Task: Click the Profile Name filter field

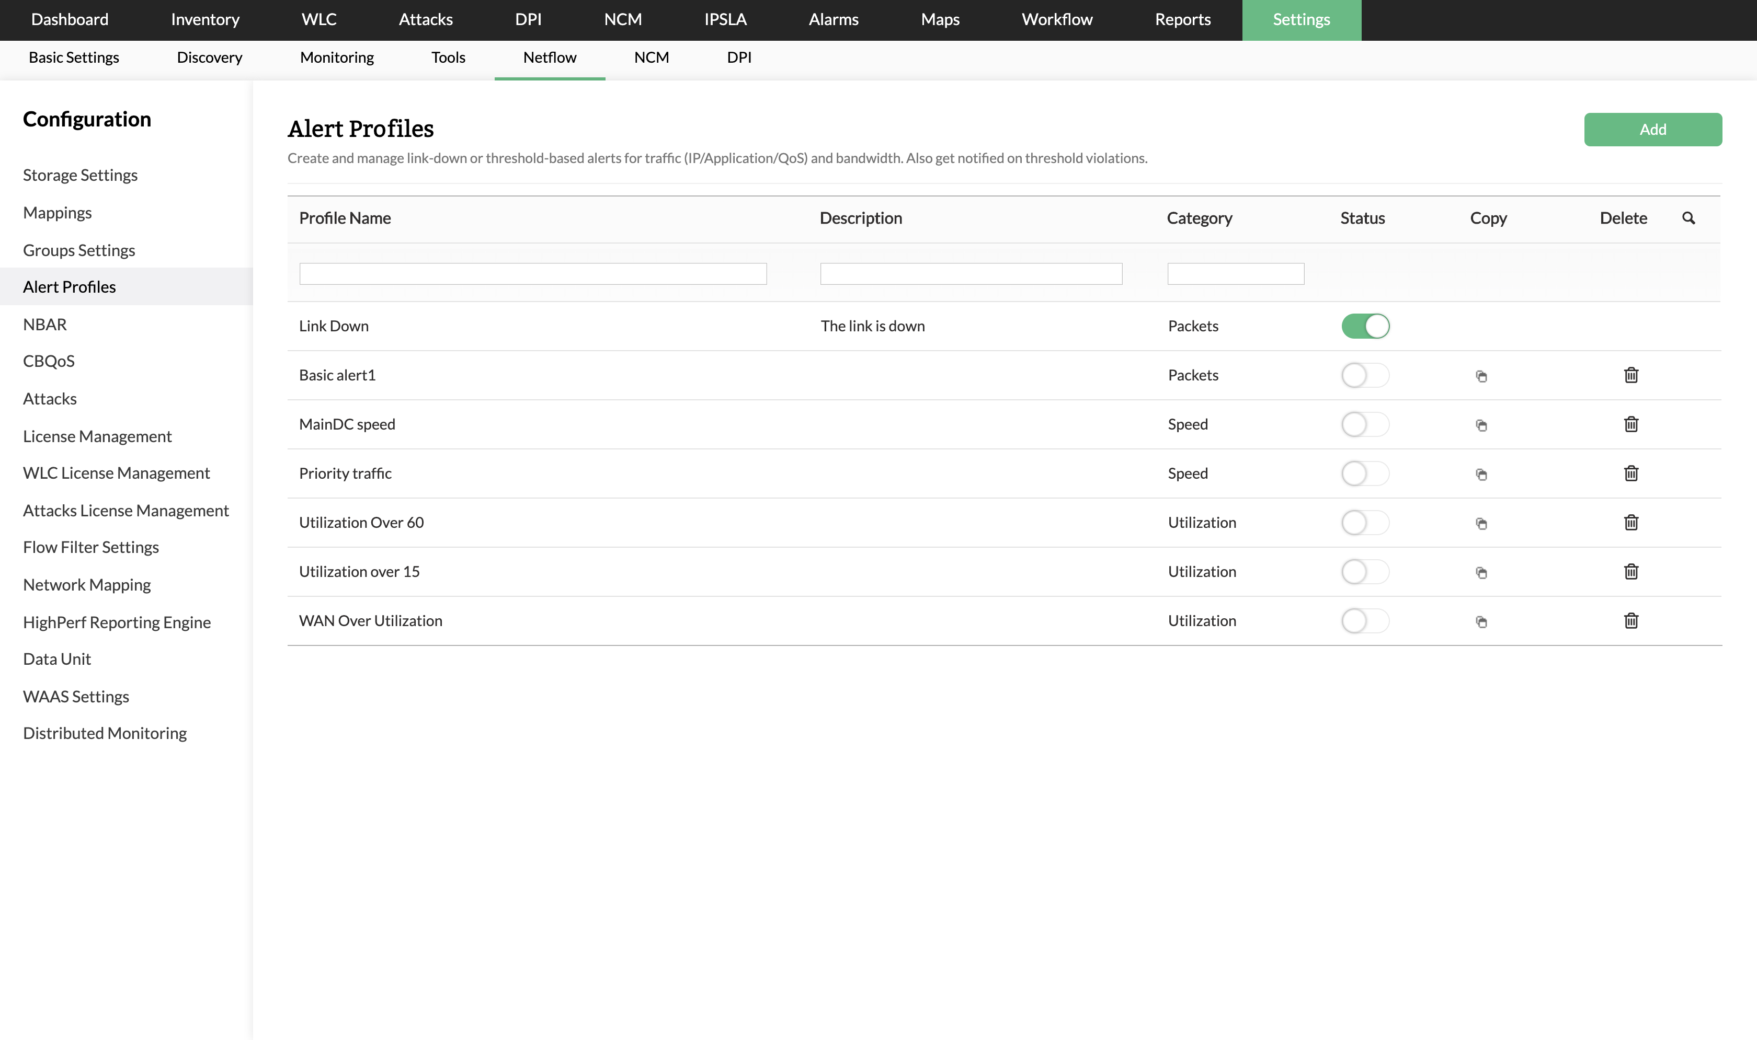Action: point(533,274)
